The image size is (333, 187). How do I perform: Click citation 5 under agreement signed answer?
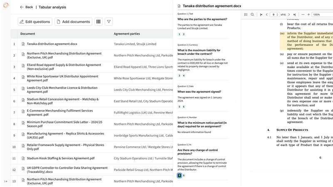click(x=179, y=107)
